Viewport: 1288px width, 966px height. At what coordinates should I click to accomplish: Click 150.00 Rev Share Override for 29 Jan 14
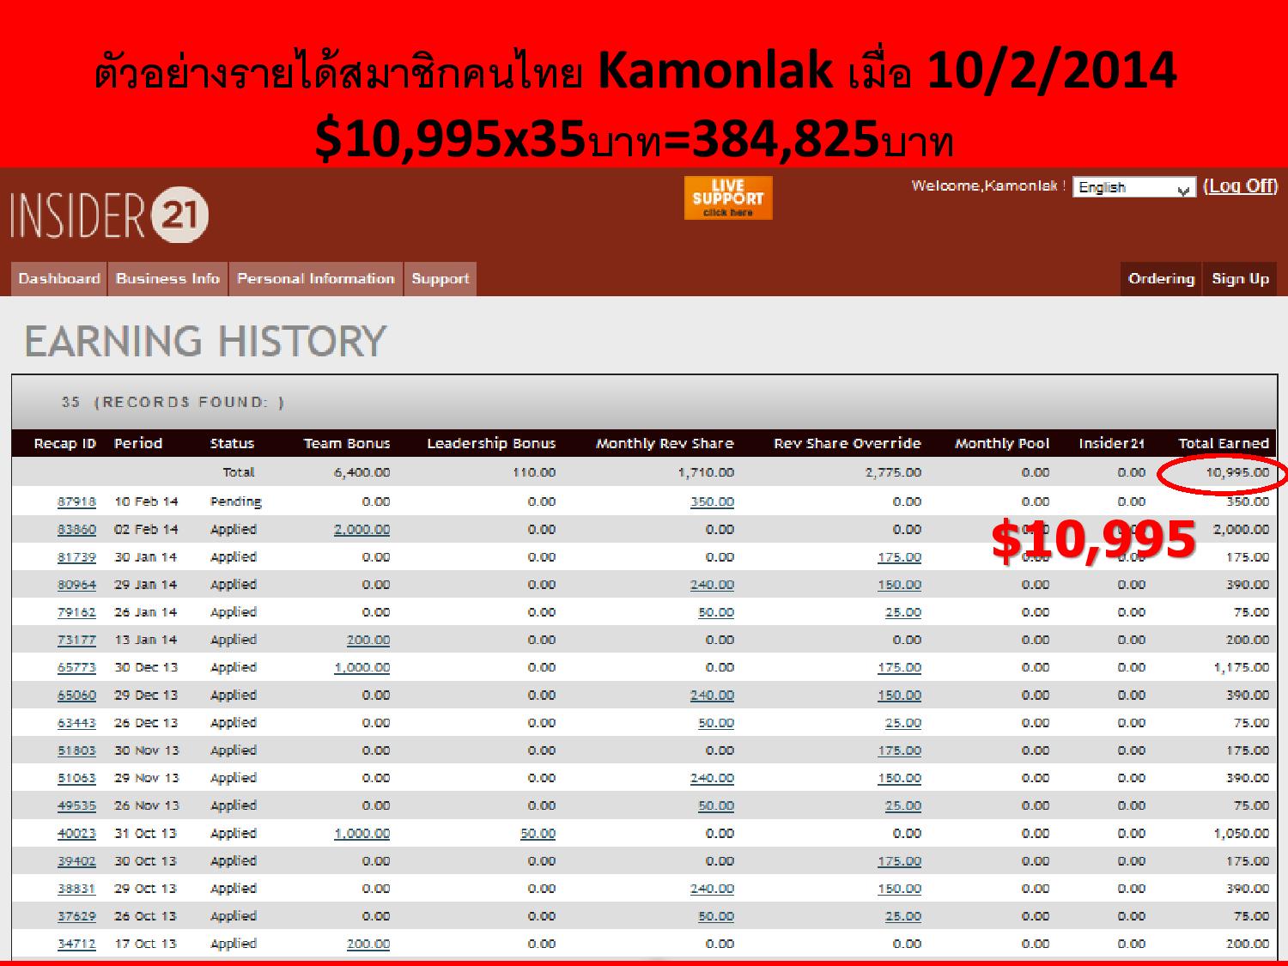point(899,585)
